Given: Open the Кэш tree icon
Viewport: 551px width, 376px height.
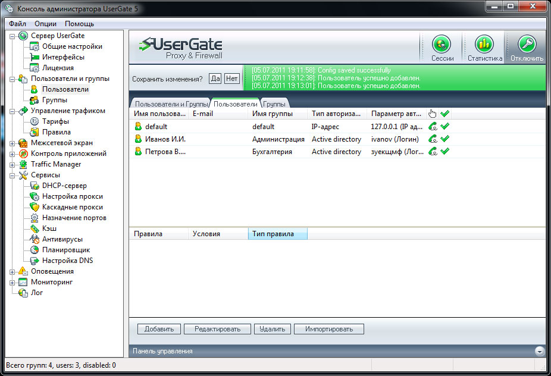Looking at the screenshot, I should point(35,228).
